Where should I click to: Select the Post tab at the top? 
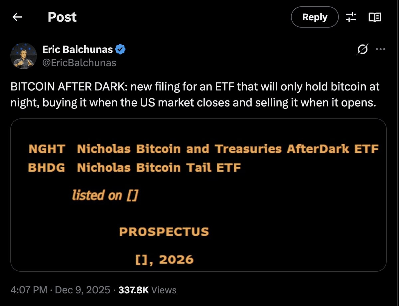[62, 17]
